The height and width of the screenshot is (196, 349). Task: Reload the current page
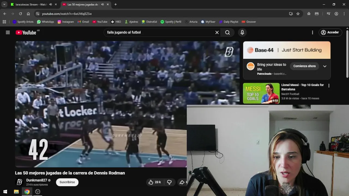20,14
